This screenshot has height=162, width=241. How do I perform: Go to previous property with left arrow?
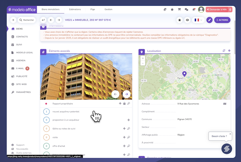pos(51,20)
